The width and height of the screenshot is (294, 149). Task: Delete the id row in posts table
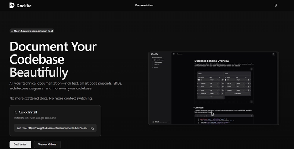click(249, 79)
